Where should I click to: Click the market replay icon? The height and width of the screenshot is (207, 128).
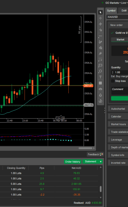tap(100, 101)
